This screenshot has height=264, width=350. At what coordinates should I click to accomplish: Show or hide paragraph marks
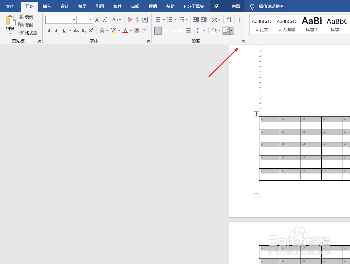coord(240,20)
